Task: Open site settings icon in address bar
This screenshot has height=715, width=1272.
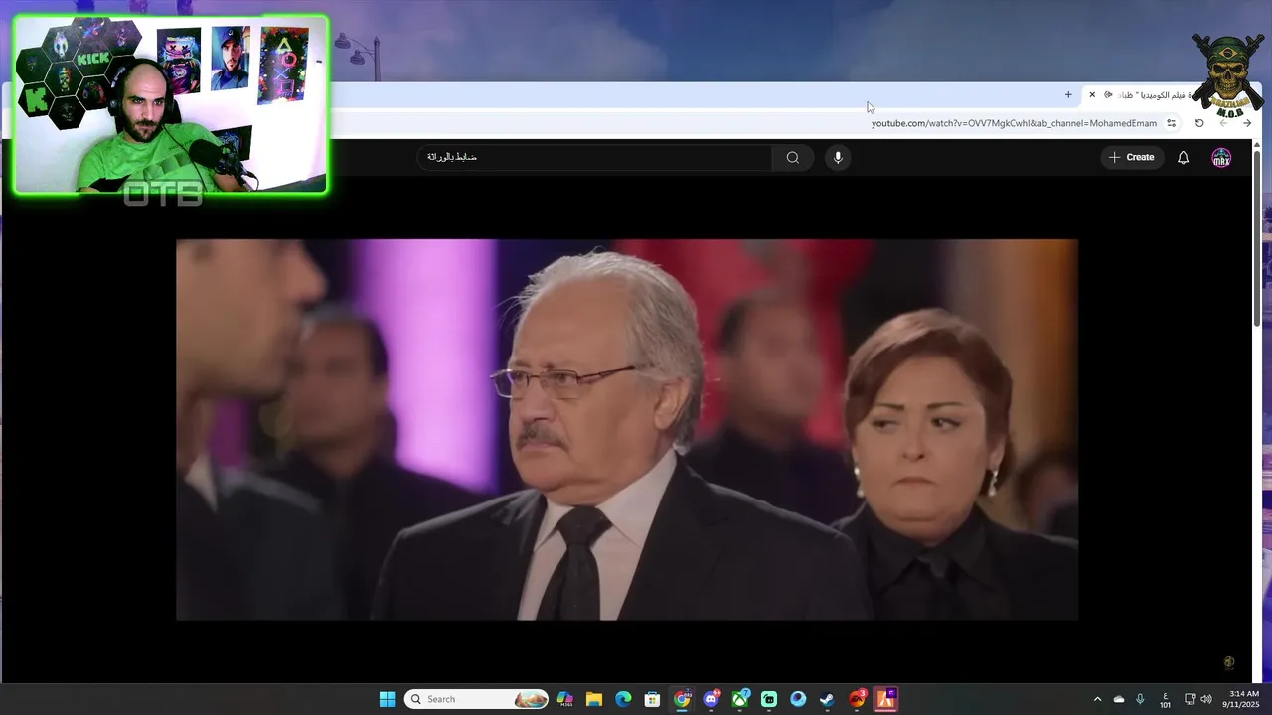Action: pos(1172,123)
